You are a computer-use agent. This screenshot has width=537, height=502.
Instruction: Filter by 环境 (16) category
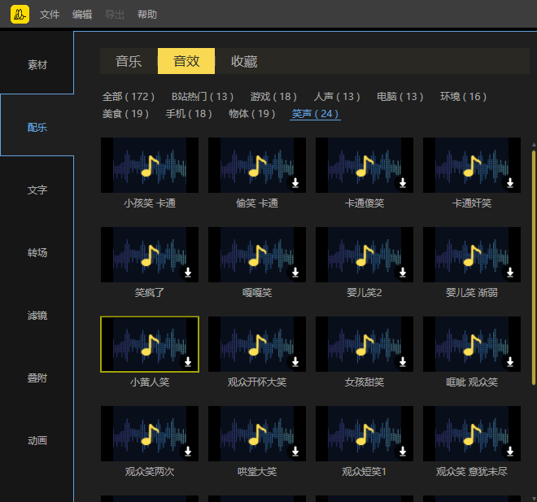[463, 97]
